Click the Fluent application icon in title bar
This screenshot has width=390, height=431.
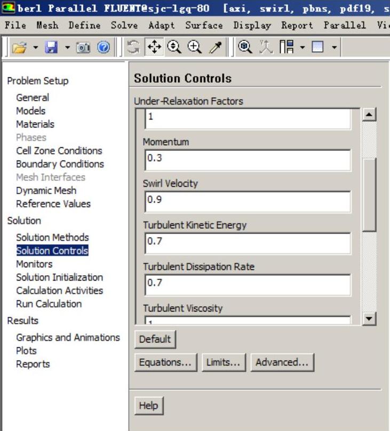pyautogui.click(x=8, y=7)
